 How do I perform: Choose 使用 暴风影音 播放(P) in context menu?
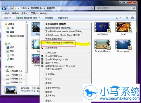[66, 24]
